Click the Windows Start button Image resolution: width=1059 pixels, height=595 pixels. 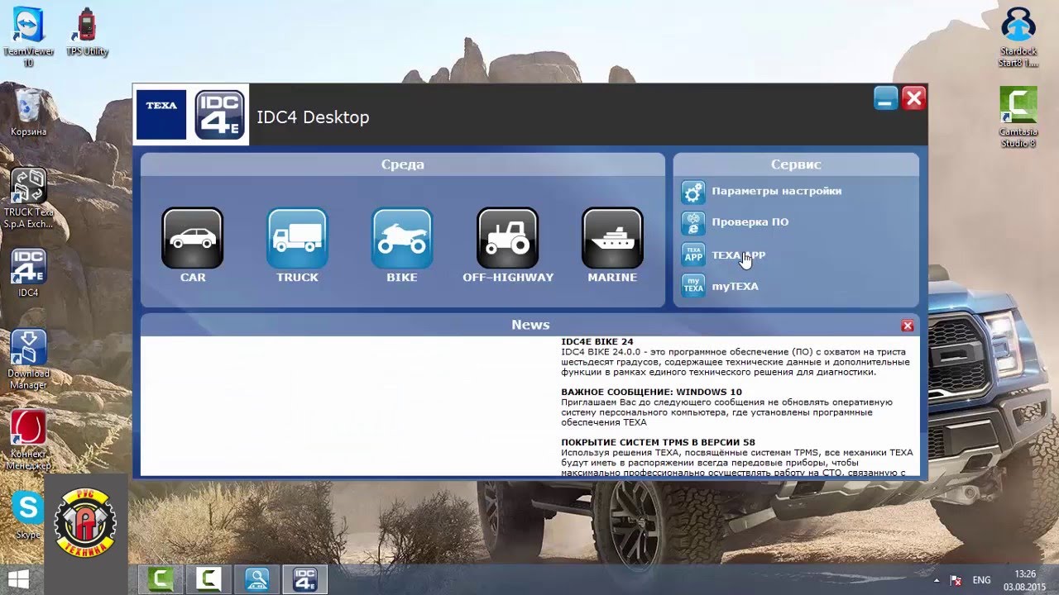pyautogui.click(x=19, y=578)
